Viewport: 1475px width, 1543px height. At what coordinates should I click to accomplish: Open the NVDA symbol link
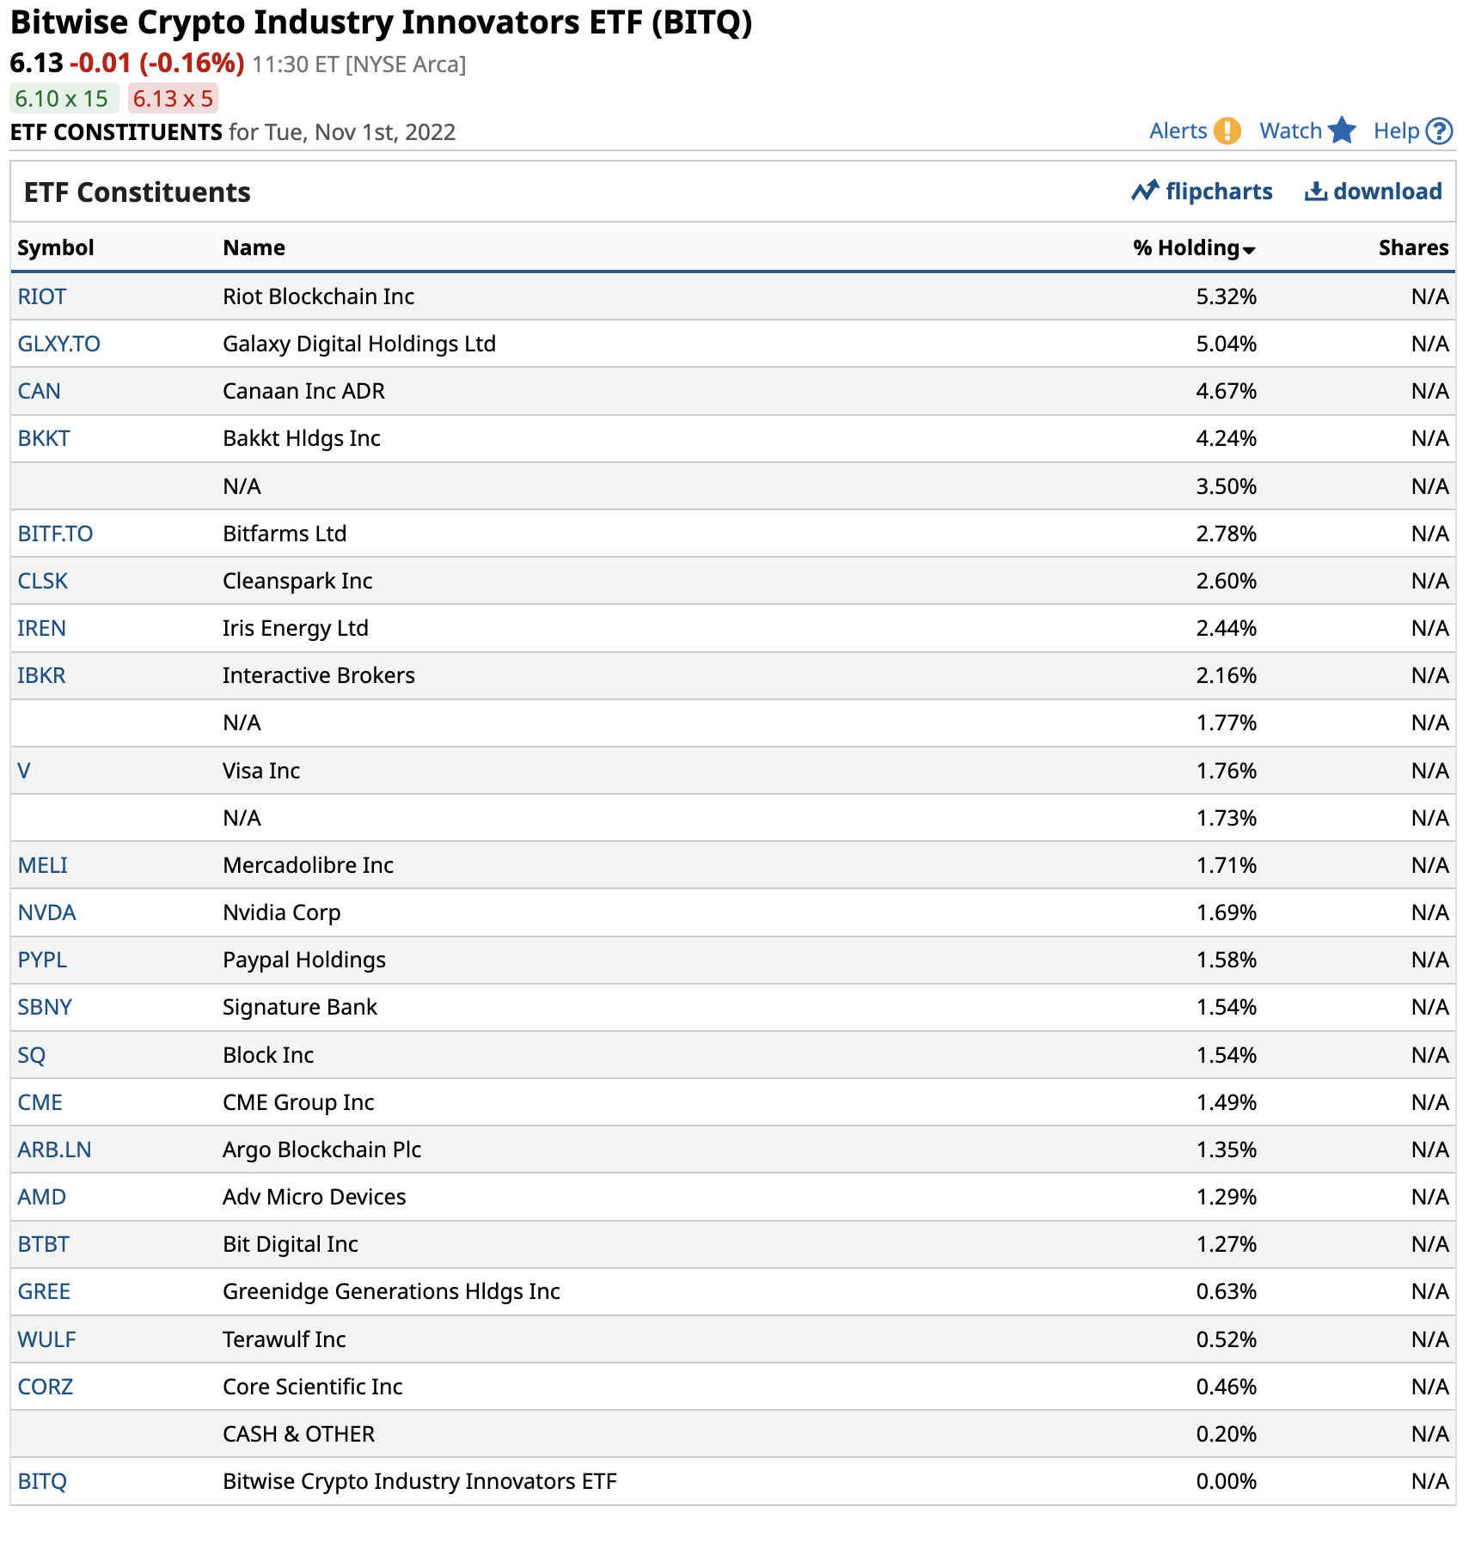coord(47,912)
